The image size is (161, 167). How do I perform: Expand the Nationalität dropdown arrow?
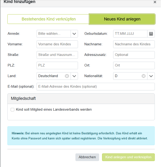click(x=151, y=76)
